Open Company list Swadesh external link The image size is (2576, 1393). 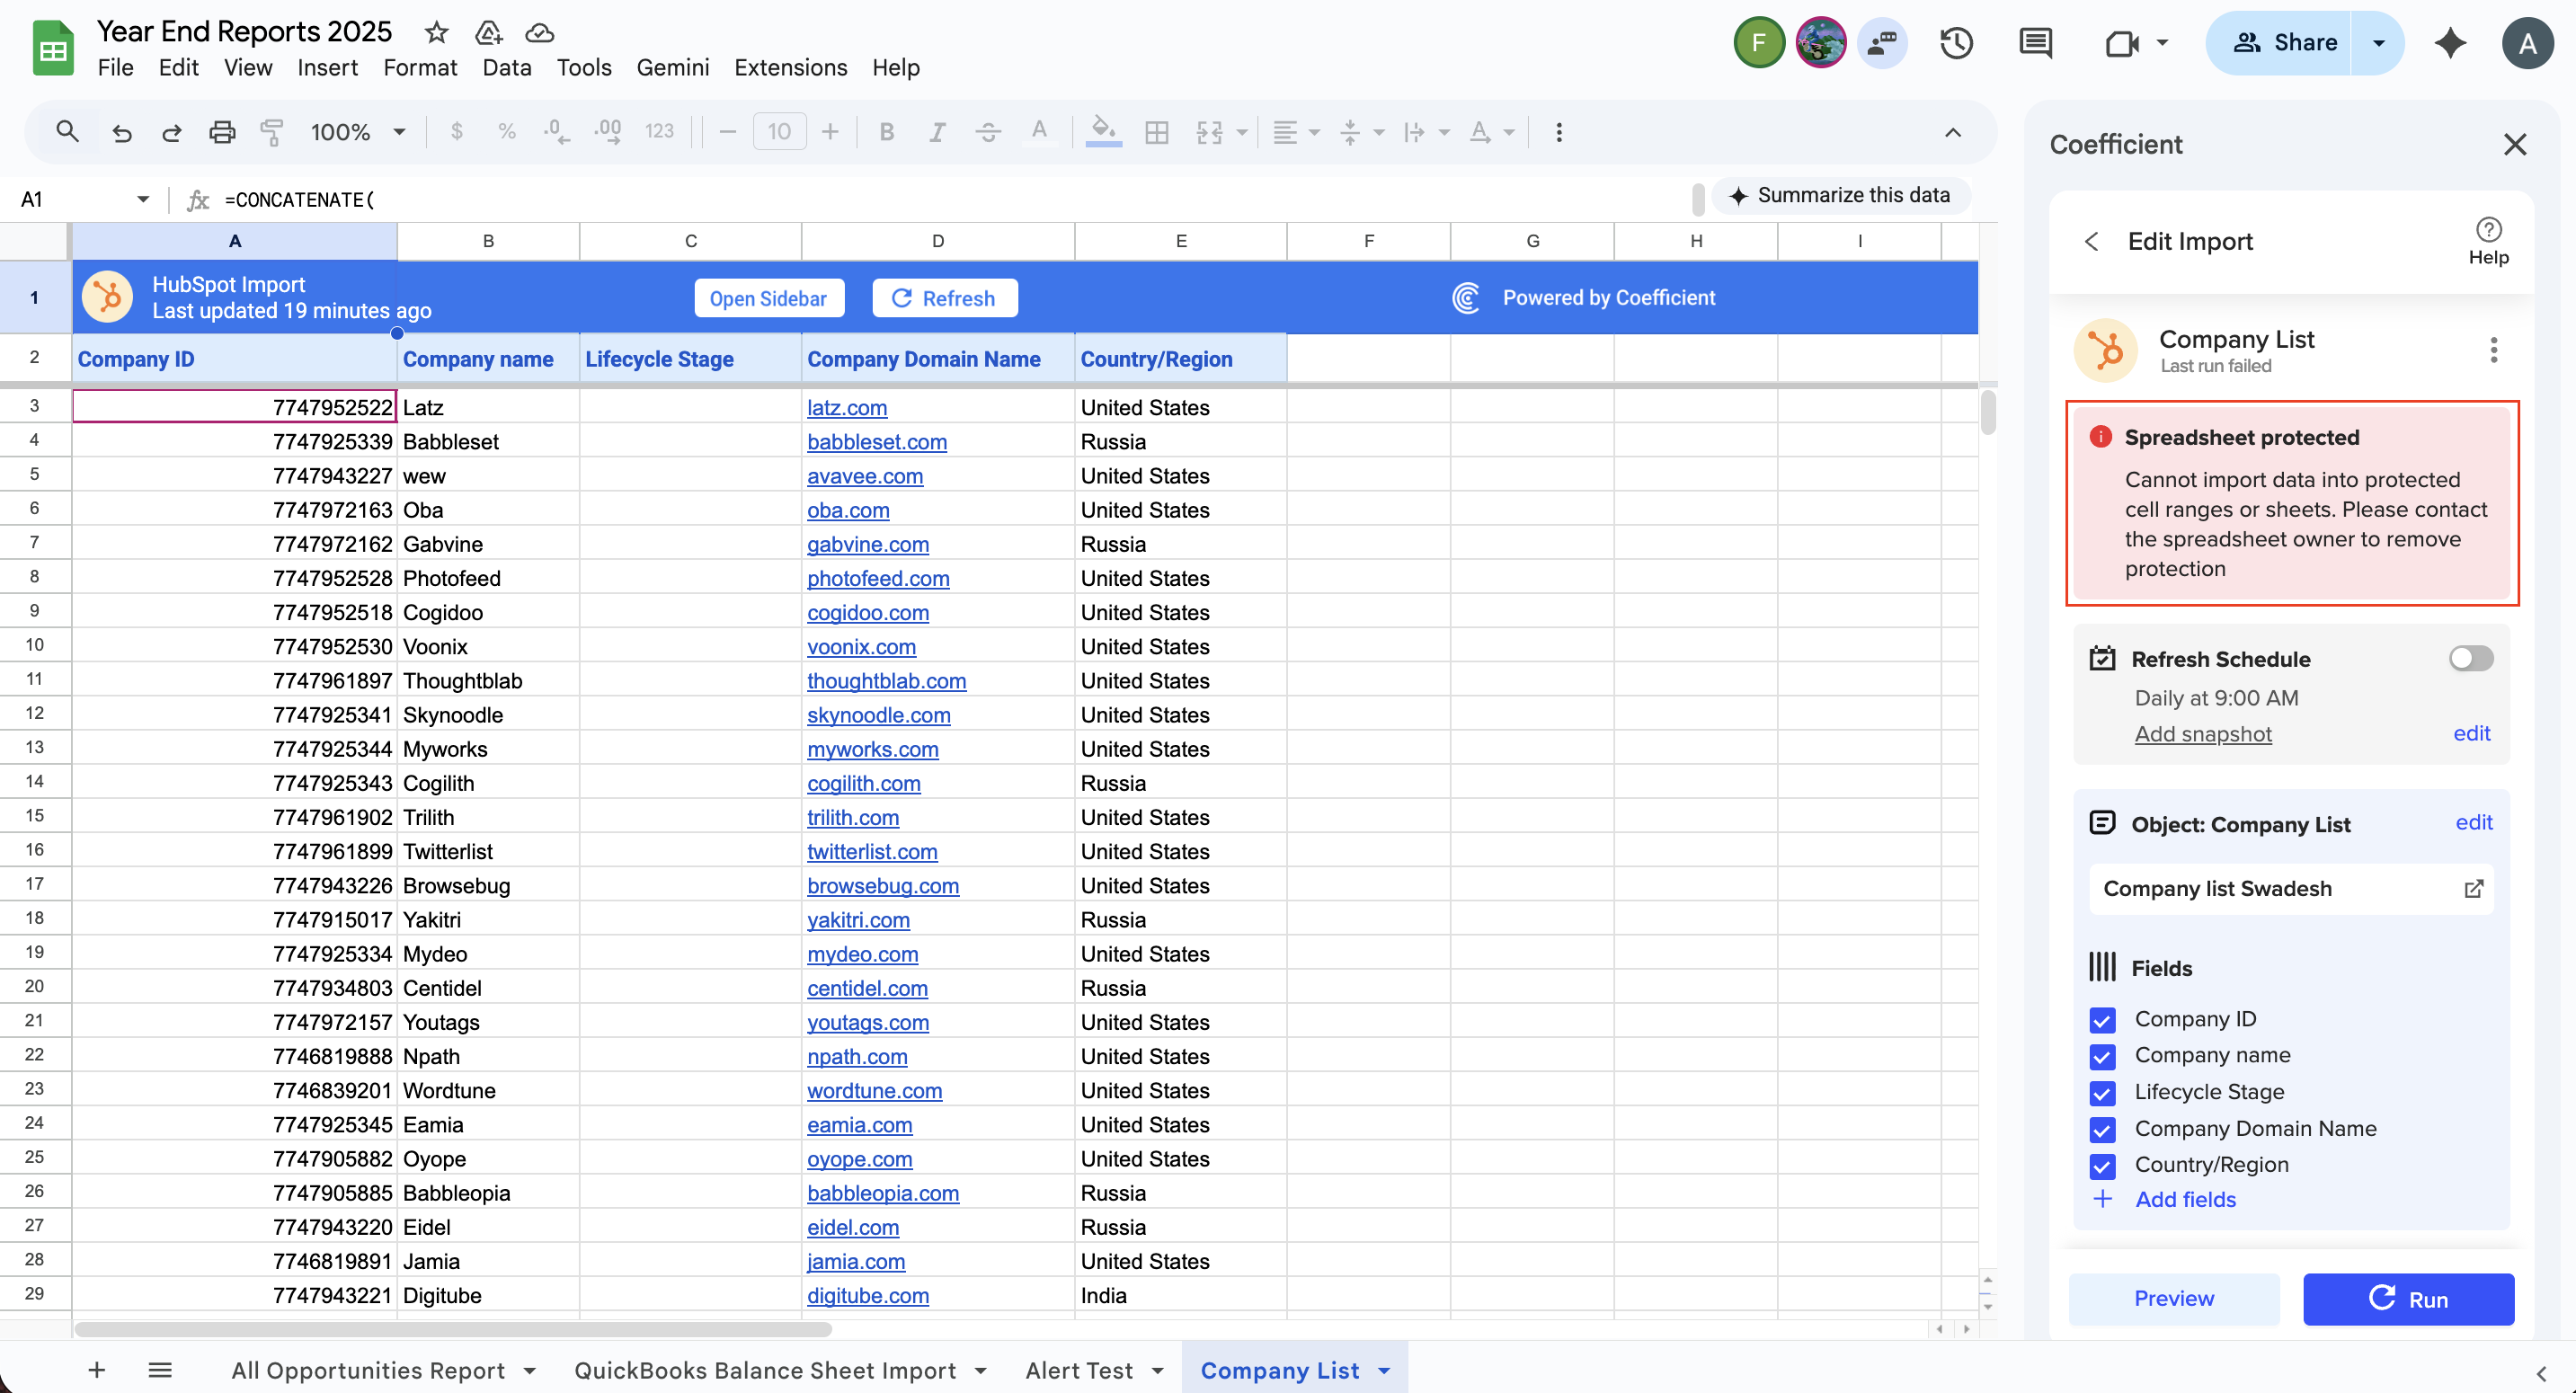click(2473, 889)
